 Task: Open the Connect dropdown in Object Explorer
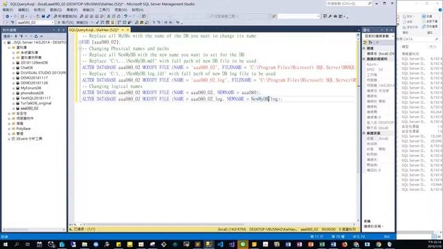[x=8, y=36]
